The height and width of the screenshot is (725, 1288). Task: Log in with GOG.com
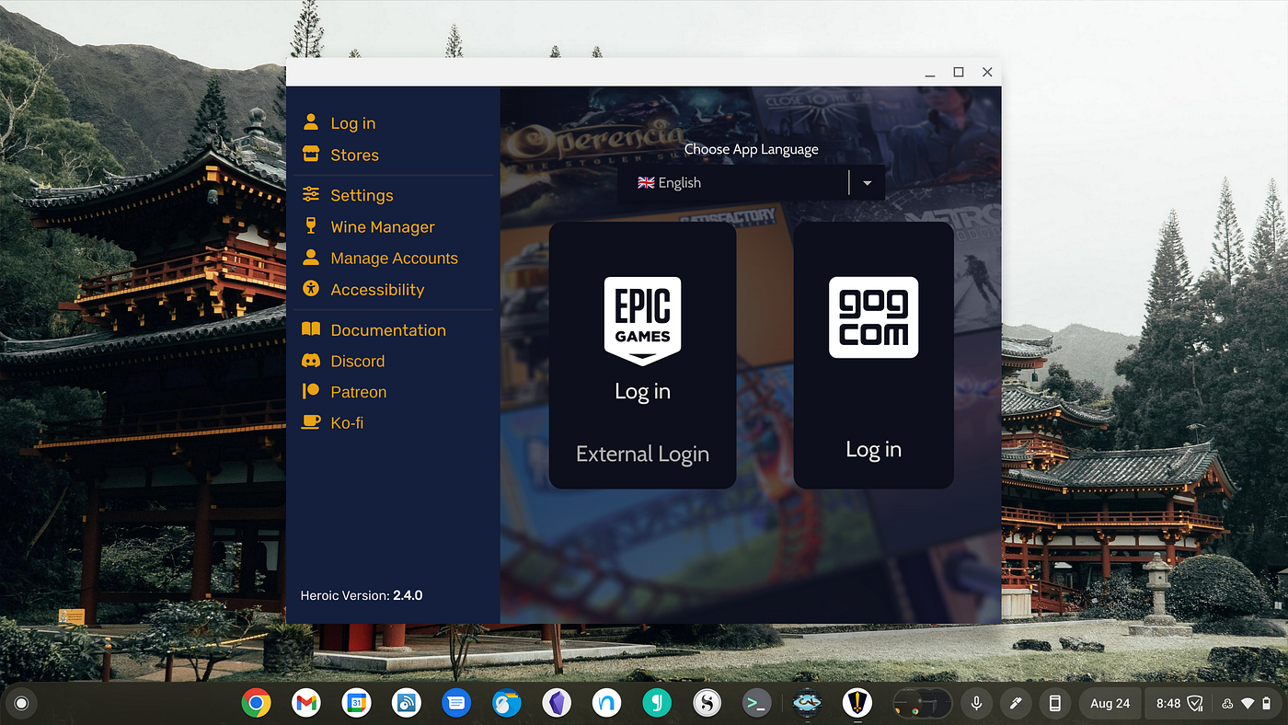tap(873, 449)
